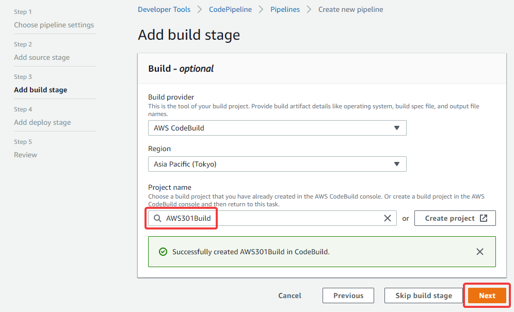Dismiss the success notification banner
Viewport: 514px width, 312px height.
pos(479,252)
